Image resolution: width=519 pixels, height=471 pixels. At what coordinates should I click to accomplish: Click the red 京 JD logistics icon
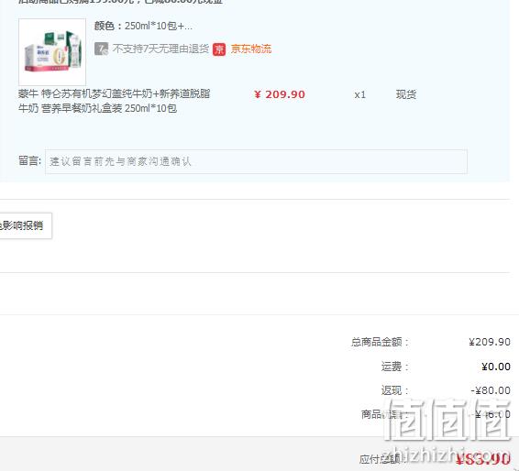tap(219, 49)
